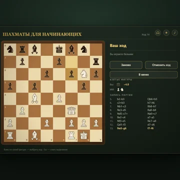Click the captured pawn icon in ИИ row
Viewport: 180px width, 180px height.
(118, 89)
